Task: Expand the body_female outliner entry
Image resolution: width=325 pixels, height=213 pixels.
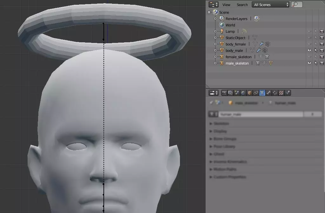Action: [216, 44]
